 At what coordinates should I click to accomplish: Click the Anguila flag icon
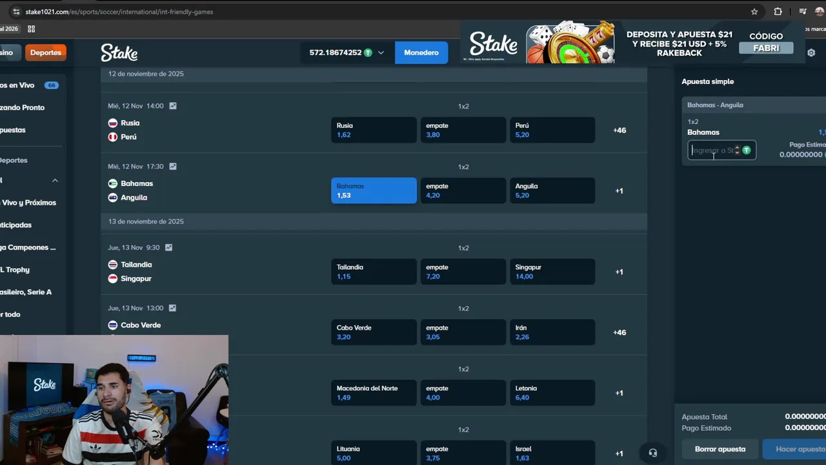(112, 198)
